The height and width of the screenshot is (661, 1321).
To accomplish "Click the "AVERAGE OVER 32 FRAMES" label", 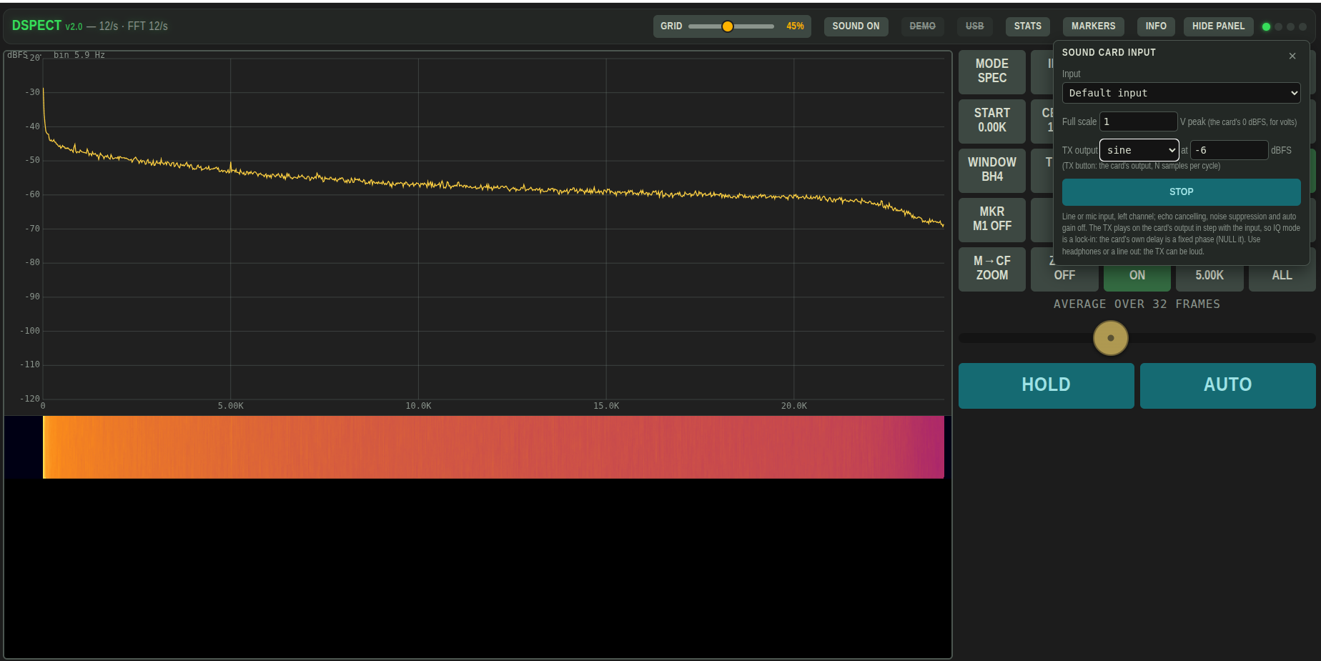I will 1137,304.
